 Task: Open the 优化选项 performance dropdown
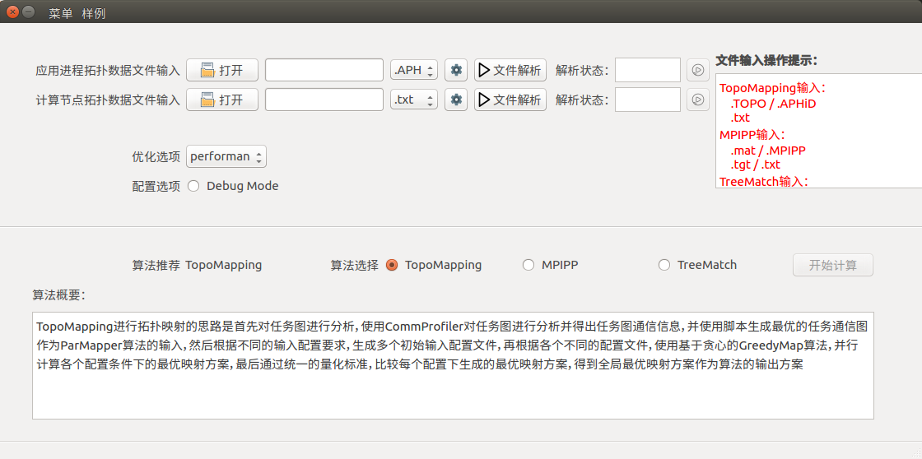226,156
